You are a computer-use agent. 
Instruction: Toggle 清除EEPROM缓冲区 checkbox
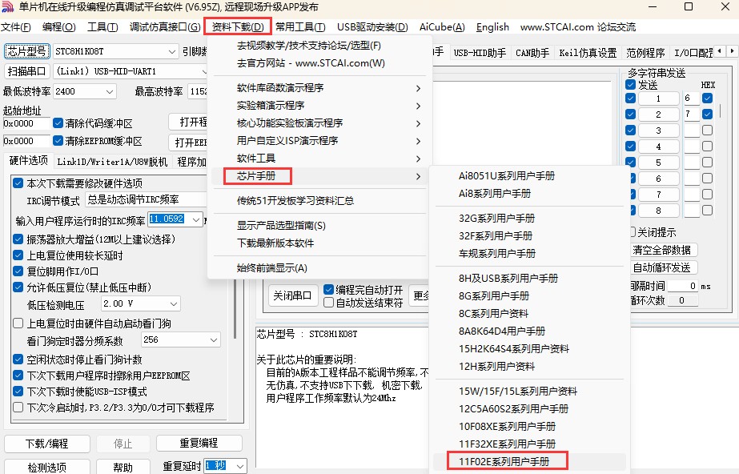click(58, 141)
